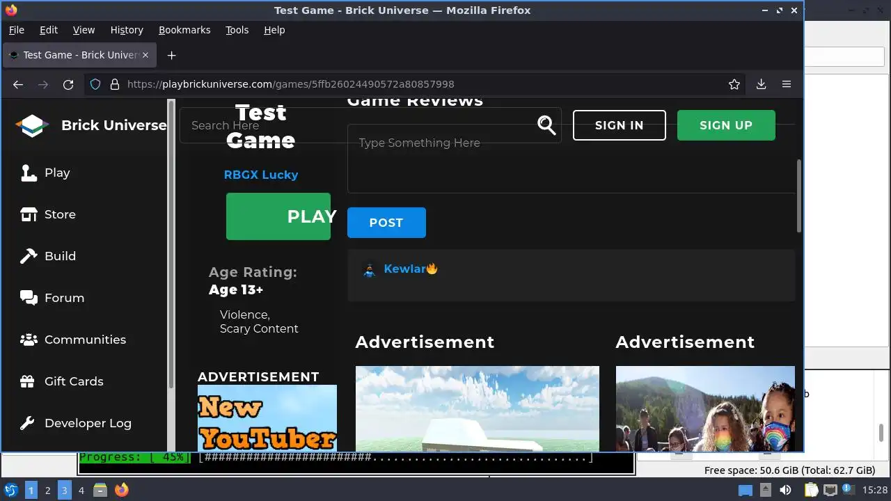Click the Type Something Here review box

571,159
